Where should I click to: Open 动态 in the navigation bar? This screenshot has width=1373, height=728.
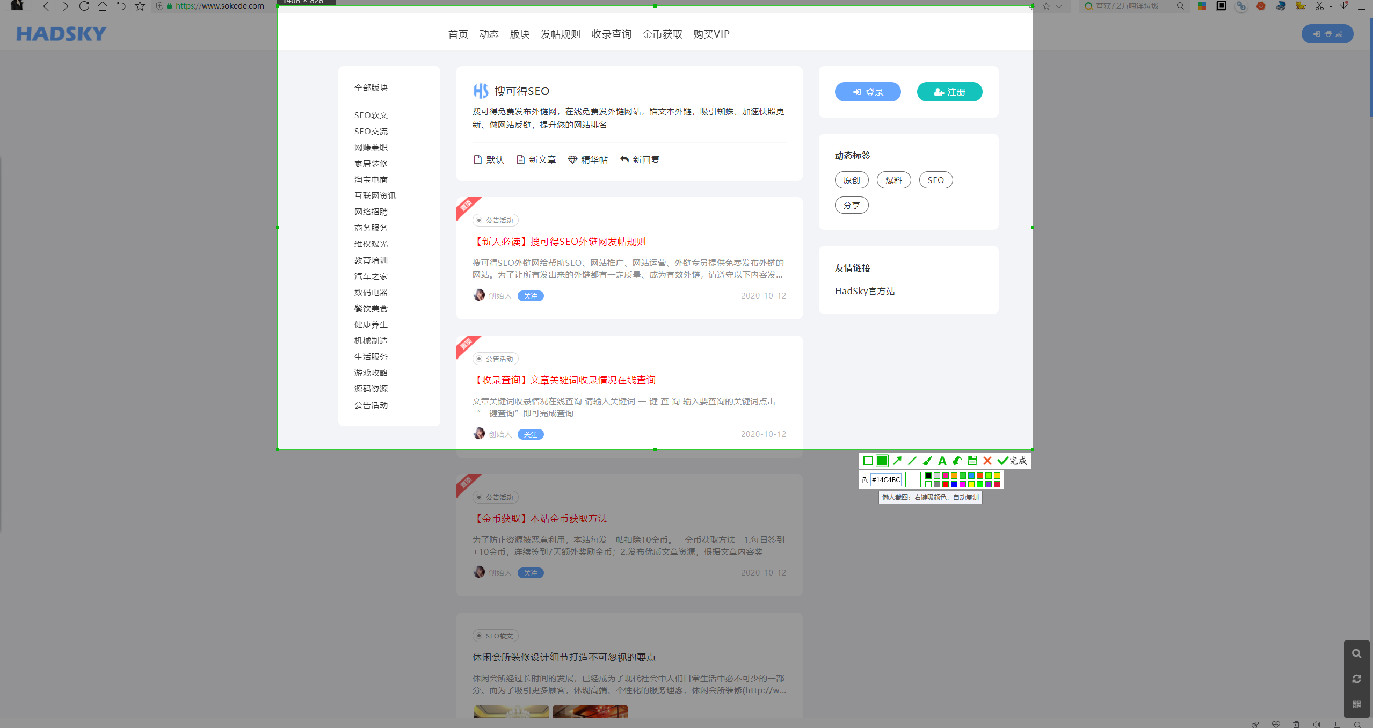(489, 34)
